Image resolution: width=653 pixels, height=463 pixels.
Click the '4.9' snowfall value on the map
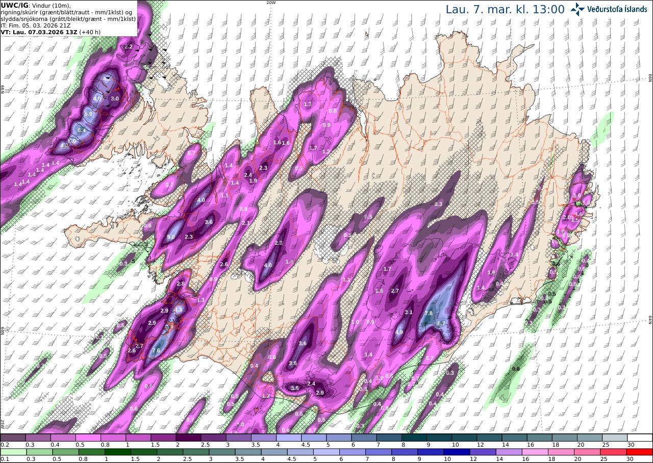click(x=399, y=332)
